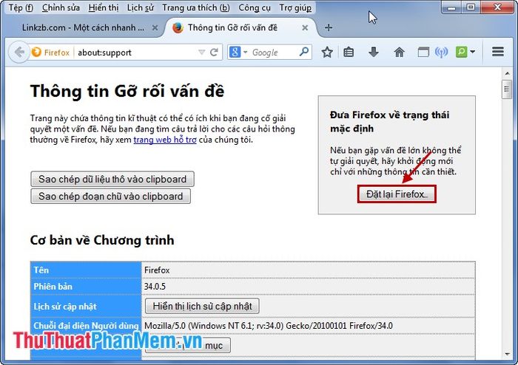The image size is (518, 365).
Task: Click the about:support address bar
Action: pyautogui.click(x=135, y=52)
